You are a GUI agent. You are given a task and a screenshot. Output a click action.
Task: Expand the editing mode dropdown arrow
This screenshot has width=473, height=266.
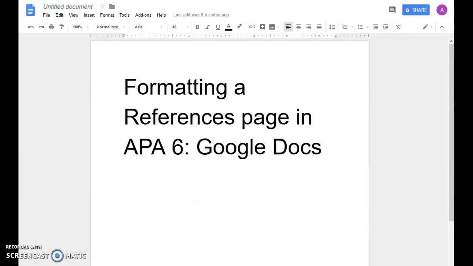click(x=431, y=27)
